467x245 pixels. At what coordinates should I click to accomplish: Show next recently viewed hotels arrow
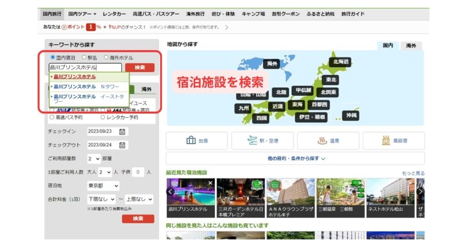tap(420, 191)
